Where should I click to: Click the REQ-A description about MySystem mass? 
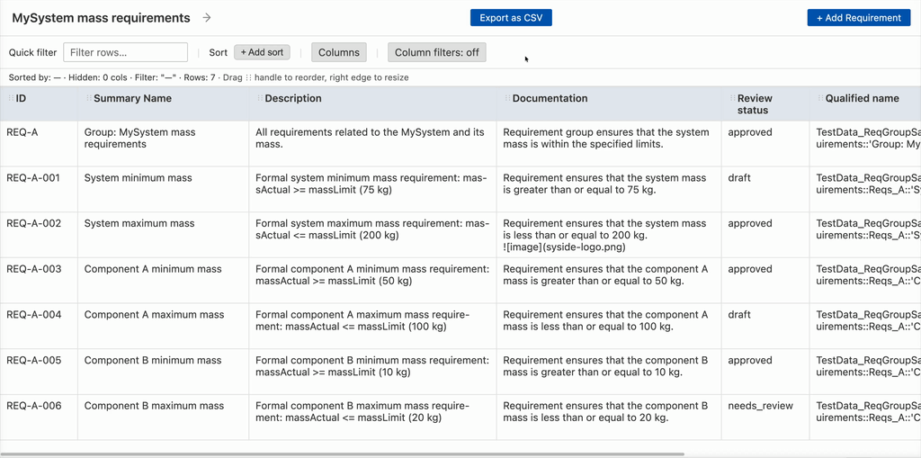373,143
